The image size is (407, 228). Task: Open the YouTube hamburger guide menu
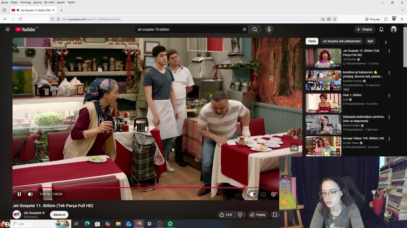tap(7, 29)
